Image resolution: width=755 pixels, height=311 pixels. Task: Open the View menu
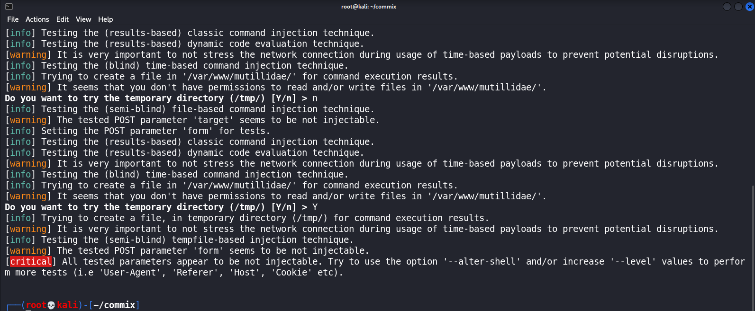point(83,19)
